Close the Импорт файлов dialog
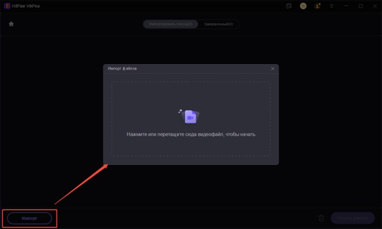Image resolution: width=382 pixels, height=229 pixels. pyautogui.click(x=272, y=68)
